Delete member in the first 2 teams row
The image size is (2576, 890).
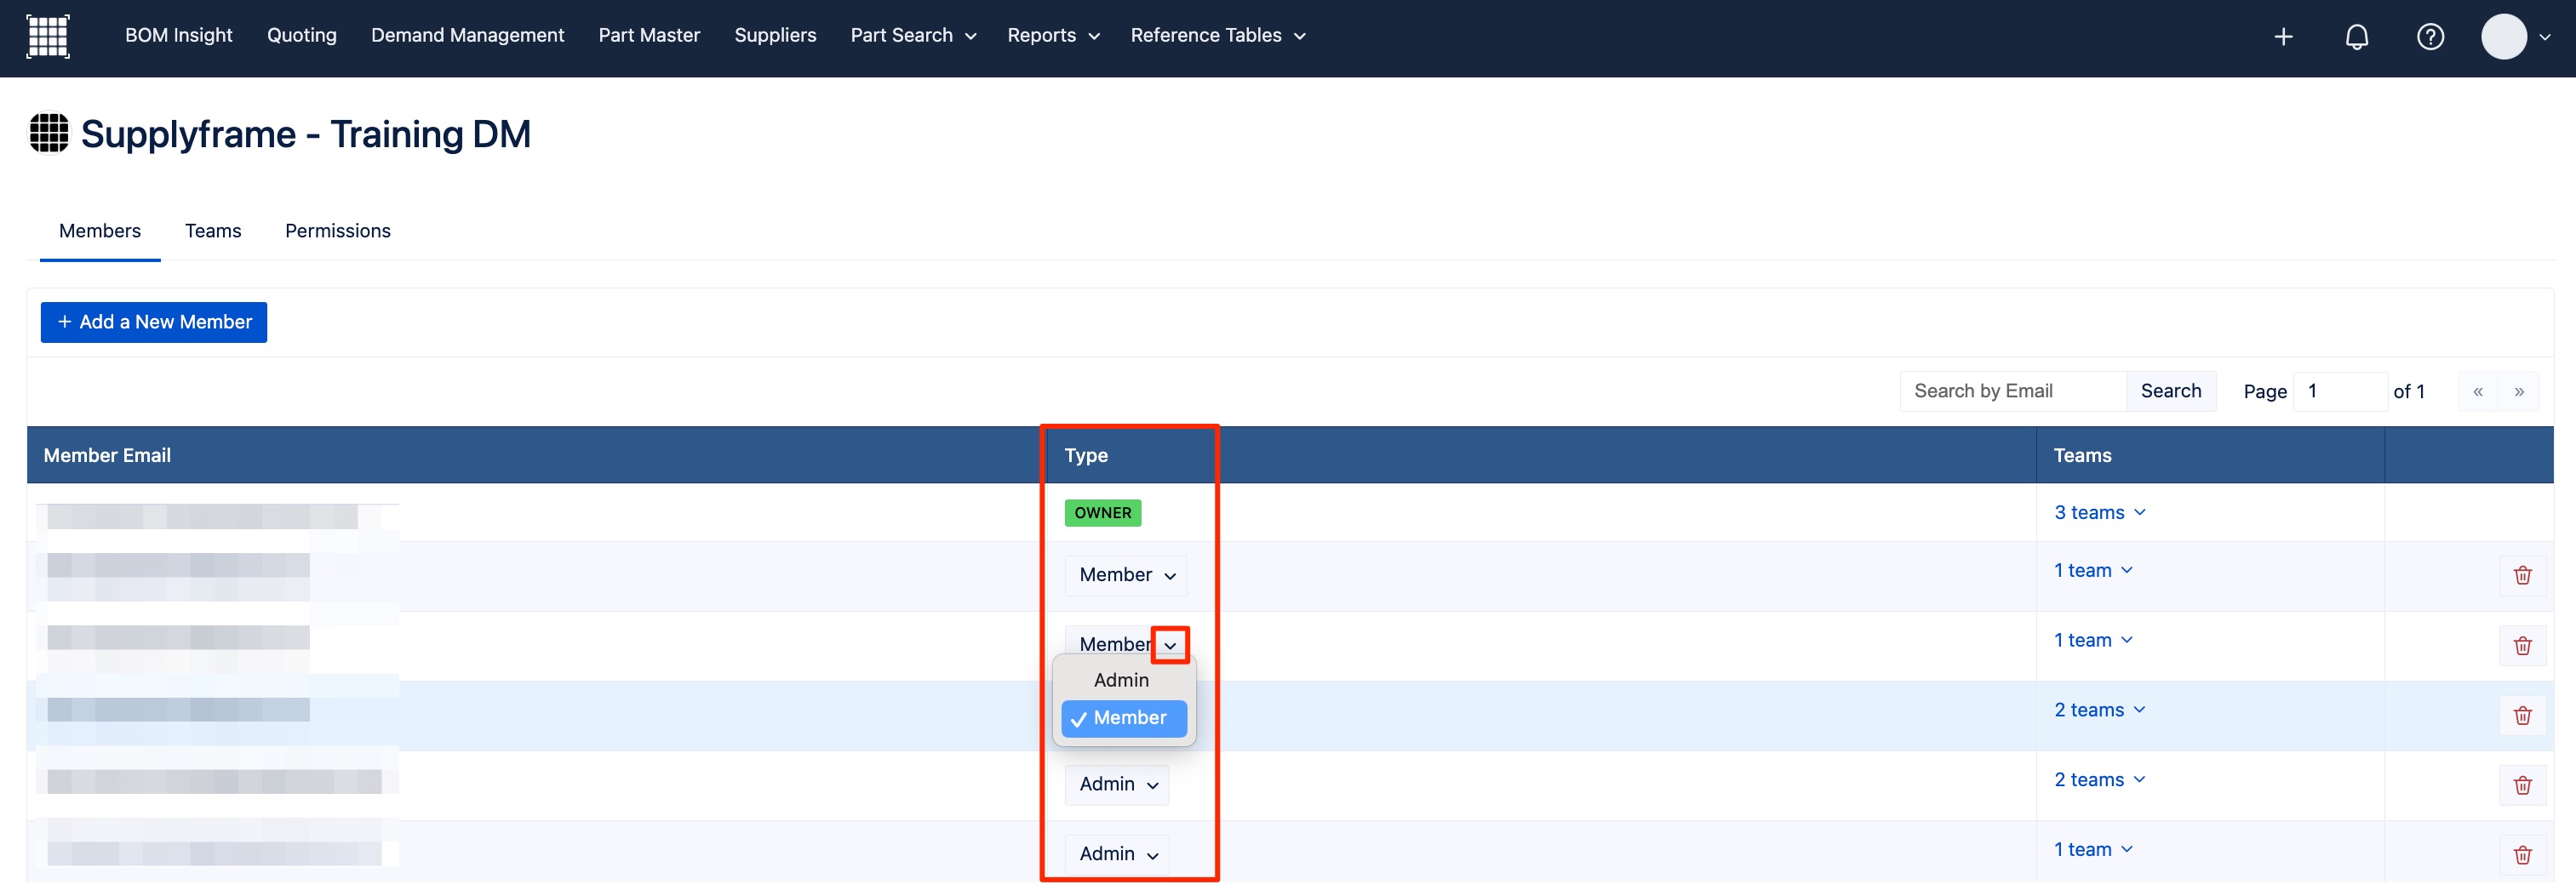pos(2522,716)
